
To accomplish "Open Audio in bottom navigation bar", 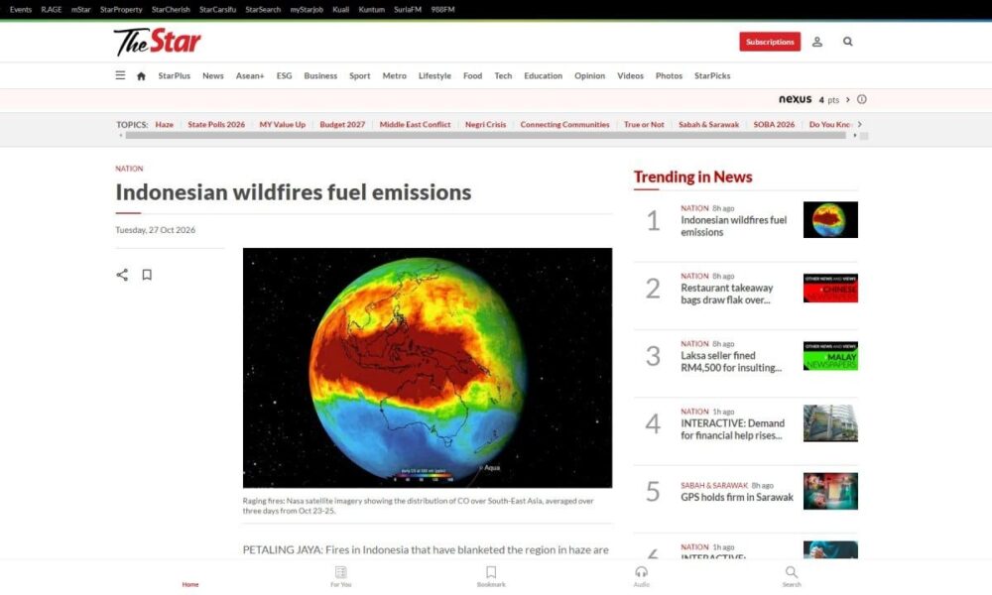I will tap(642, 576).
